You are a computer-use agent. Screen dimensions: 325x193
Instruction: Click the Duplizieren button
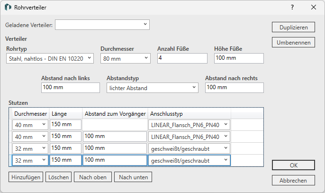[x=294, y=27]
